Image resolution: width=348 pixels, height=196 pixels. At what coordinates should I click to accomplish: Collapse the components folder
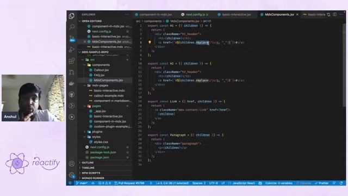click(x=101, y=65)
